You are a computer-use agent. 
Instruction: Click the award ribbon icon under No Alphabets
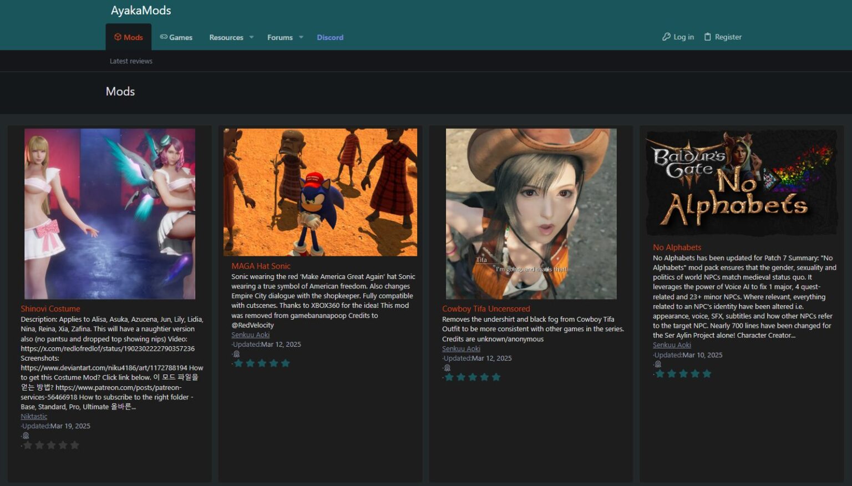point(658,364)
